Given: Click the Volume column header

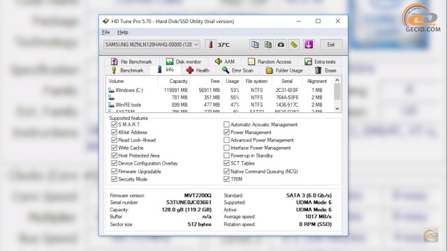Looking at the screenshot, I should (x=132, y=81).
